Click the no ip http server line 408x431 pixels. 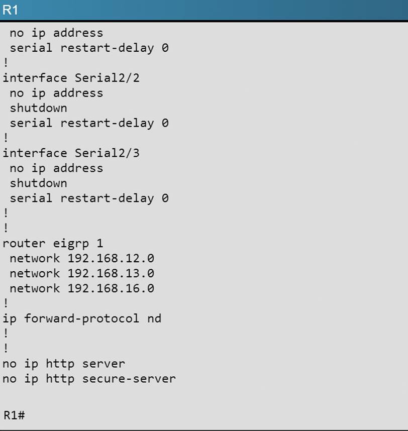pyautogui.click(x=63, y=363)
